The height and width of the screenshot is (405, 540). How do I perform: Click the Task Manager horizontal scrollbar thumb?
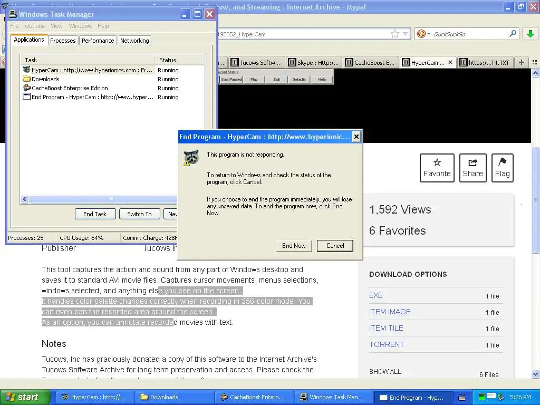[103, 199]
